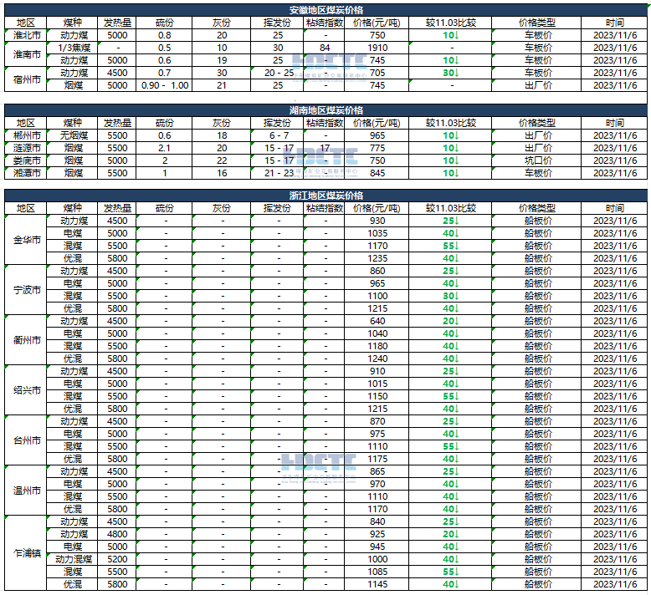651x595 pixels.
Task: Click the price 1145 in 乍浦镇
Action: click(377, 584)
